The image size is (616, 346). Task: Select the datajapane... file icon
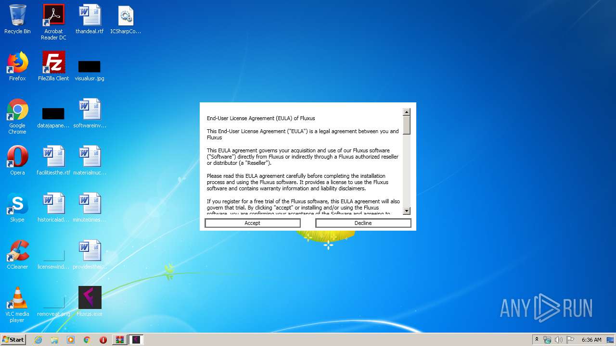pos(53,118)
